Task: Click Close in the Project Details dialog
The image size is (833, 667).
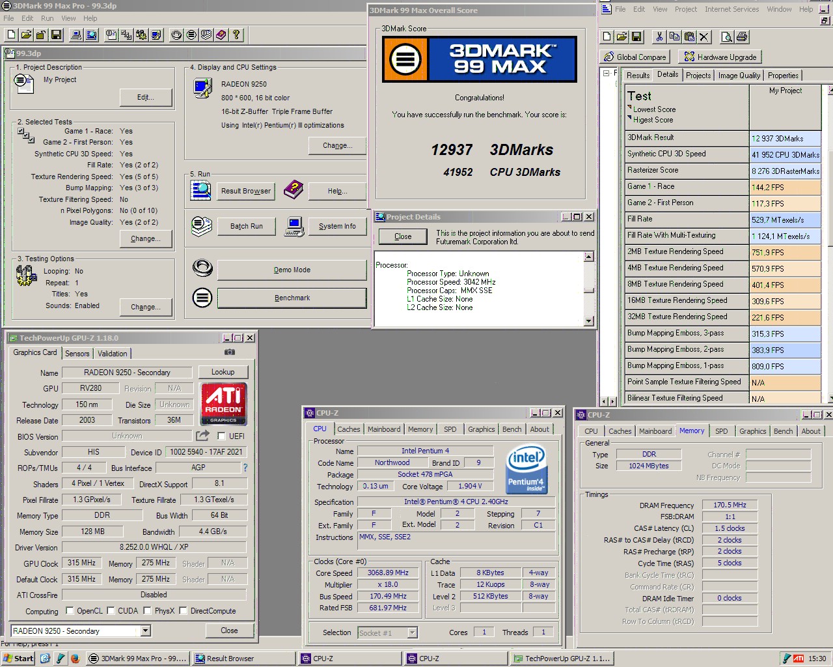Action: coord(403,236)
